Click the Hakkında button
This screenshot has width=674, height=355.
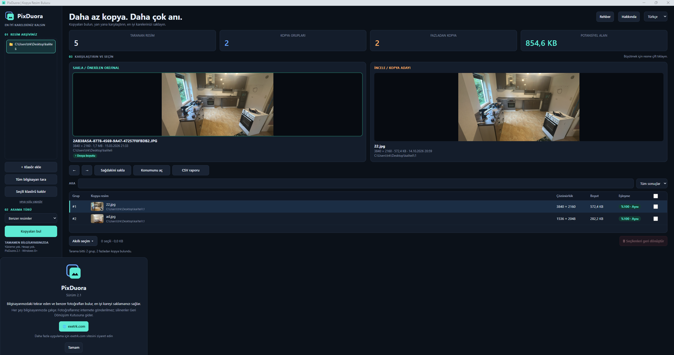(x=629, y=17)
